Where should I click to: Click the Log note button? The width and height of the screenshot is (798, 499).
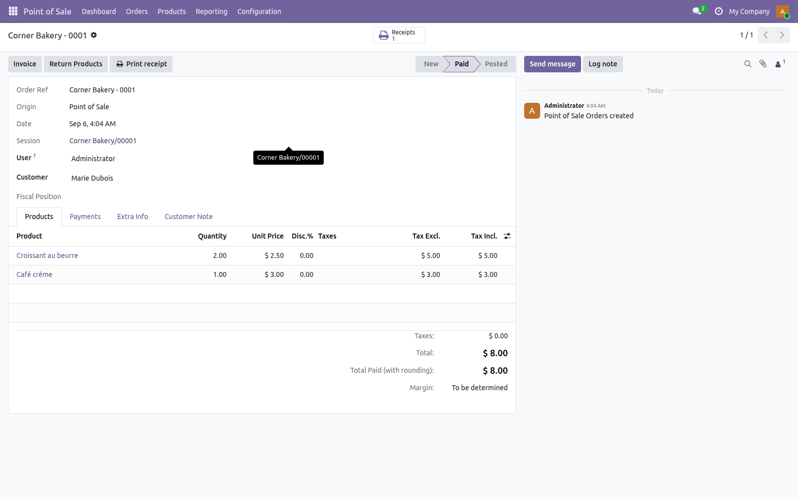tap(603, 64)
